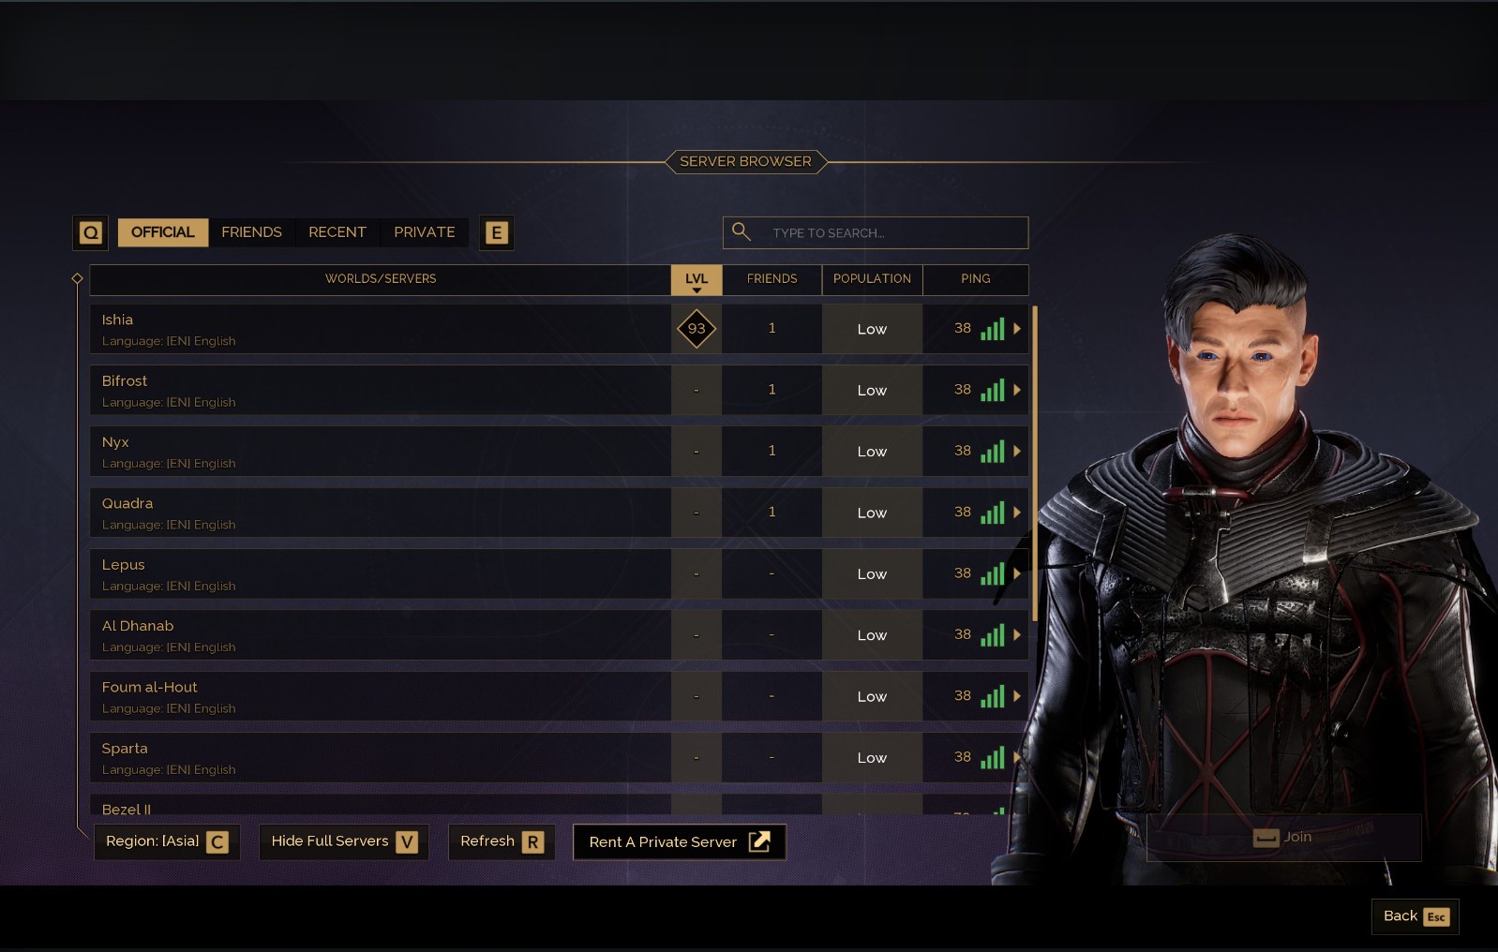
Task: Click the level 93 diamond badge on Ishia
Action: [697, 328]
